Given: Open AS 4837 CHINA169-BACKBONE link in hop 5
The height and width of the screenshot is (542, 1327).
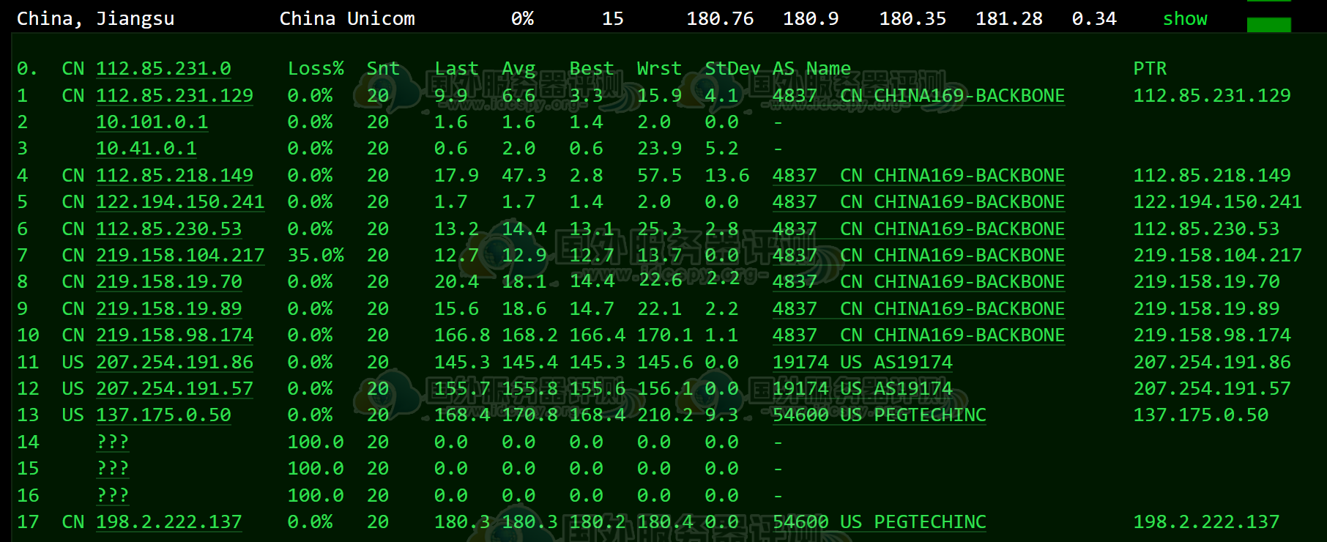Looking at the screenshot, I should tap(918, 202).
